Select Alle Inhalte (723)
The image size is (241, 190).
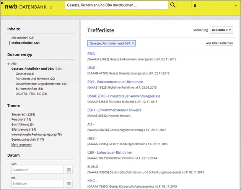23,38
